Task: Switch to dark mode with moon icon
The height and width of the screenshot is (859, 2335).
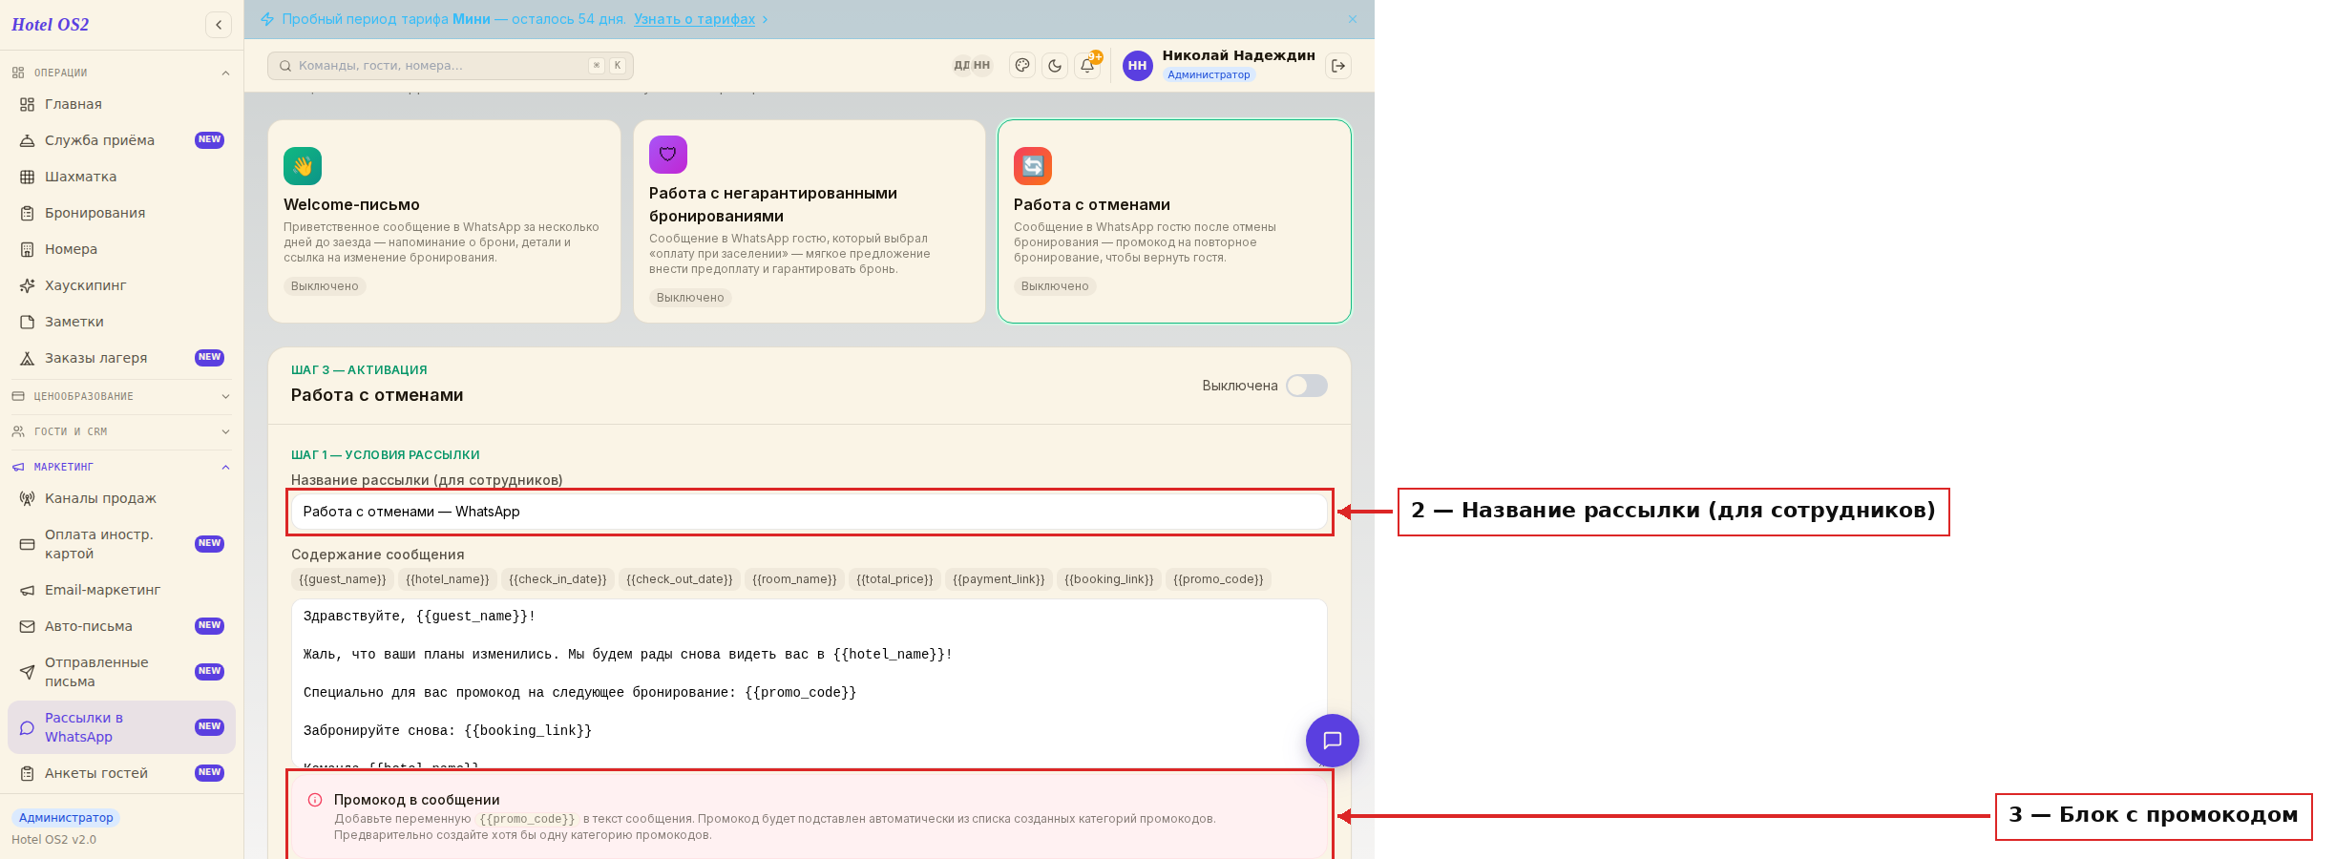Action: (x=1055, y=66)
